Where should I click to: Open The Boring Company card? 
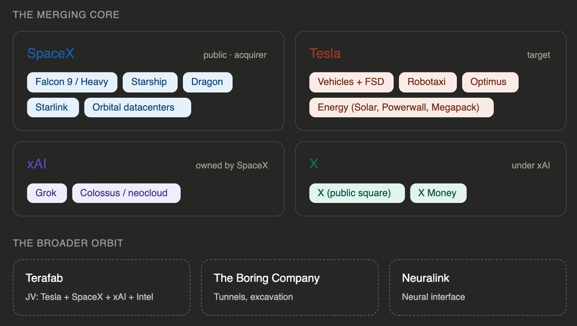290,287
